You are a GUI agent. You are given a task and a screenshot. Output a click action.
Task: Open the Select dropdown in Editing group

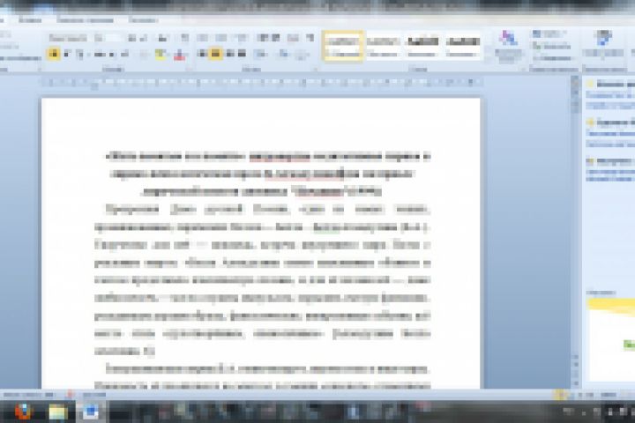point(552,58)
